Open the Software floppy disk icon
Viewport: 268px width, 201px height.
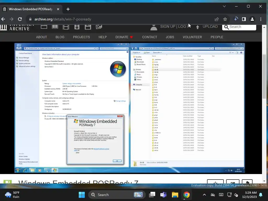(x=88, y=27)
